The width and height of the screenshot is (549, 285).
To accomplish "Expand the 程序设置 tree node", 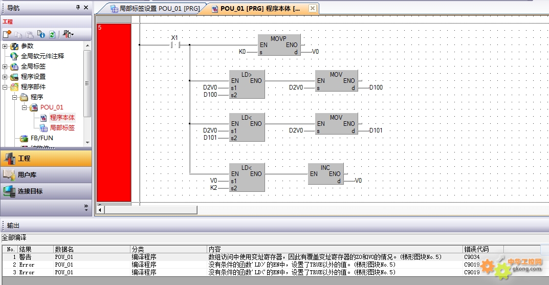I will tap(5, 77).
